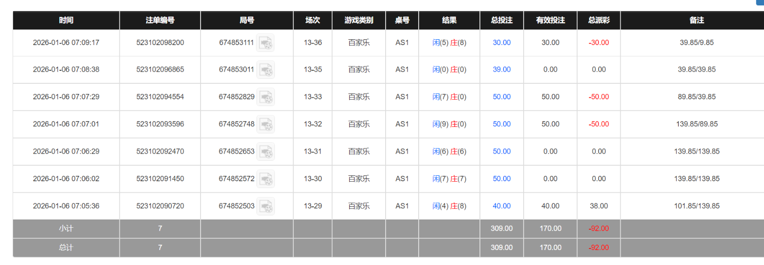764x265 pixels.
Task: Click result 闲(5) 庄(8) in first row
Action: pos(449,43)
